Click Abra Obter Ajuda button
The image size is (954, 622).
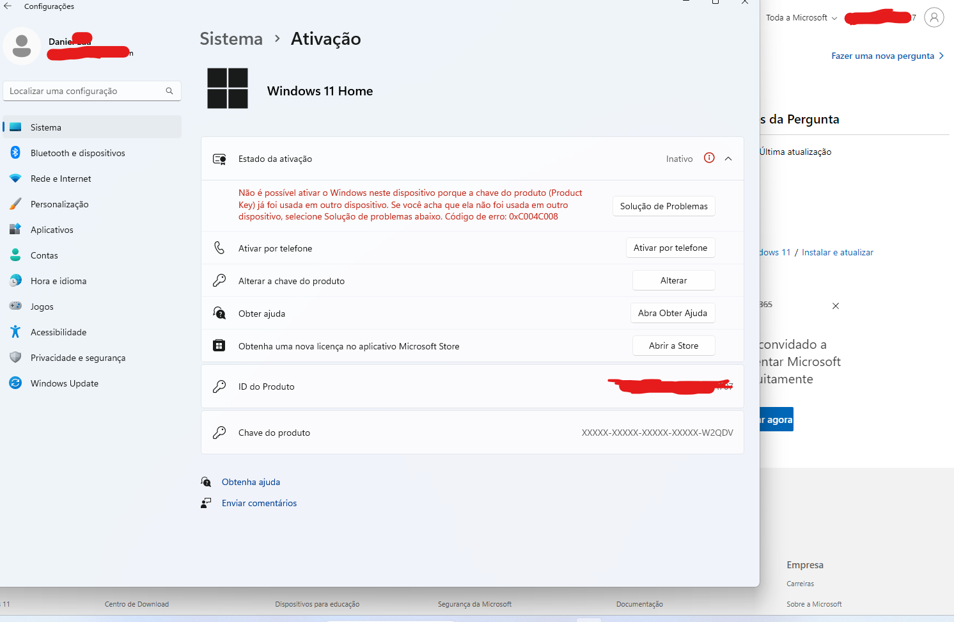[x=673, y=313]
